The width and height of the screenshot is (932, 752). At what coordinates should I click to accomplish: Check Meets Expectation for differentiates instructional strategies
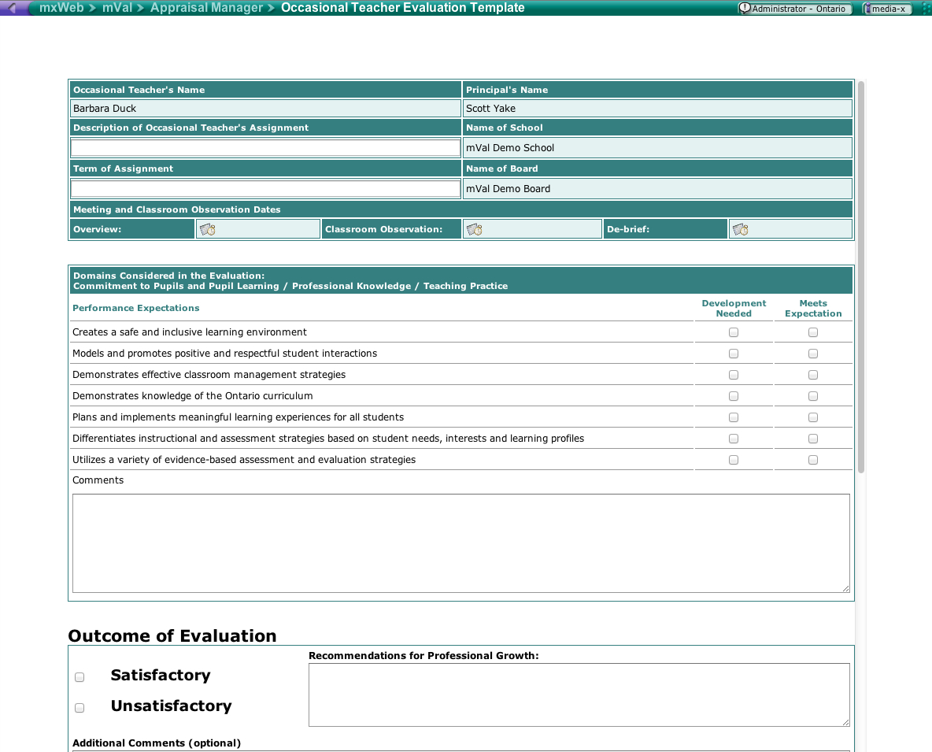point(813,439)
